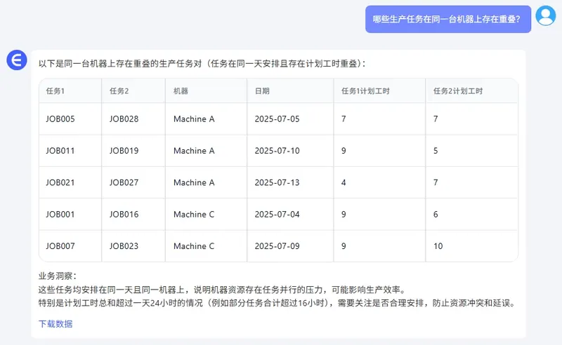
Task: Click the 机器 column header
Action: click(x=181, y=91)
